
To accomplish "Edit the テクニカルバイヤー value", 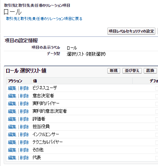I will click(x=12, y=142).
